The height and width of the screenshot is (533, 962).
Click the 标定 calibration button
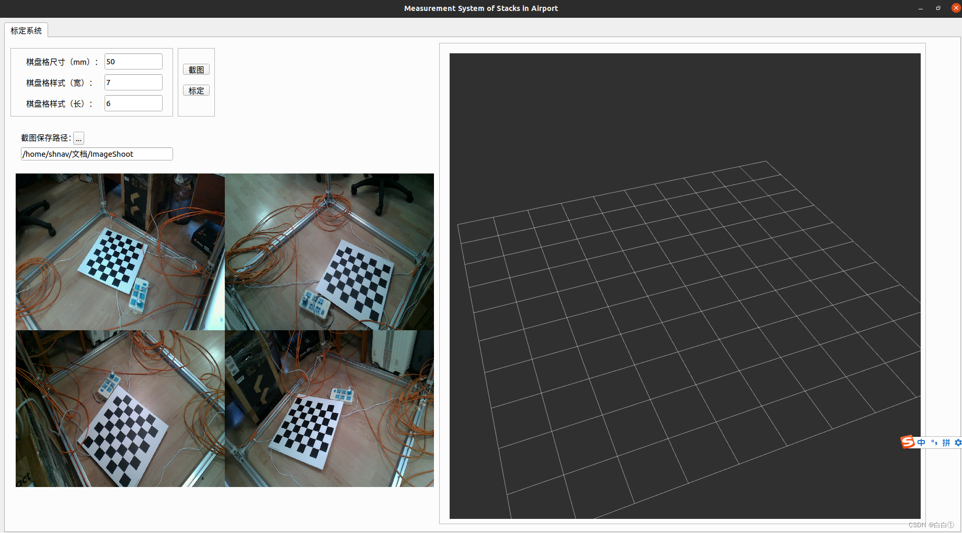[x=196, y=90]
